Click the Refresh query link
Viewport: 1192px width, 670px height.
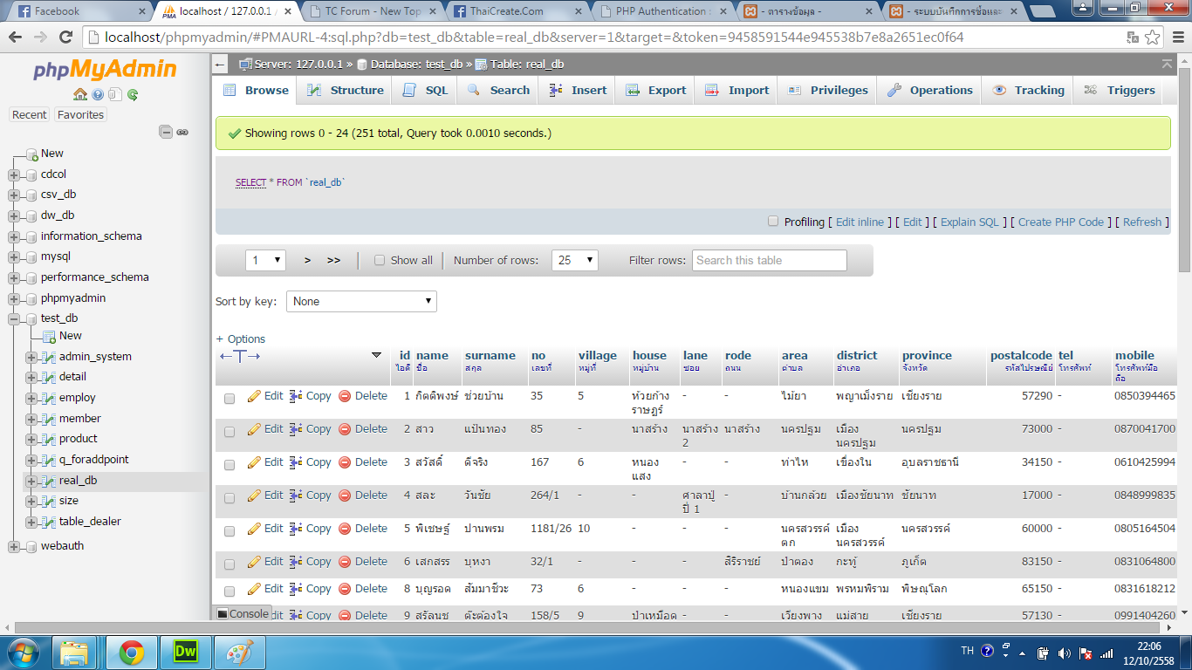point(1142,222)
